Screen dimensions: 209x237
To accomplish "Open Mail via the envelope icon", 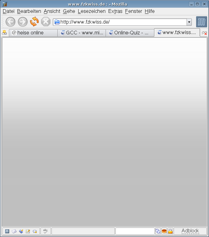I will coord(14,231).
